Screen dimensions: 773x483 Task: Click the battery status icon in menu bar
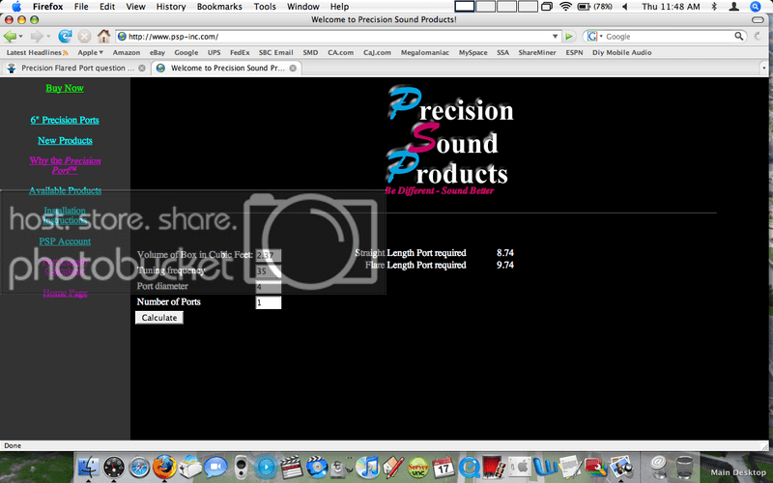(x=584, y=7)
